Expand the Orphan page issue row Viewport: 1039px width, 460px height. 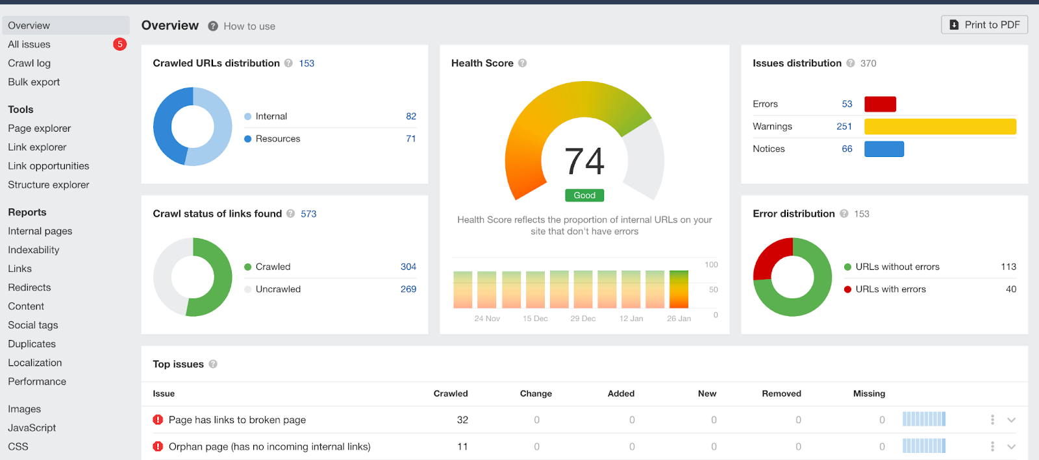point(1011,446)
